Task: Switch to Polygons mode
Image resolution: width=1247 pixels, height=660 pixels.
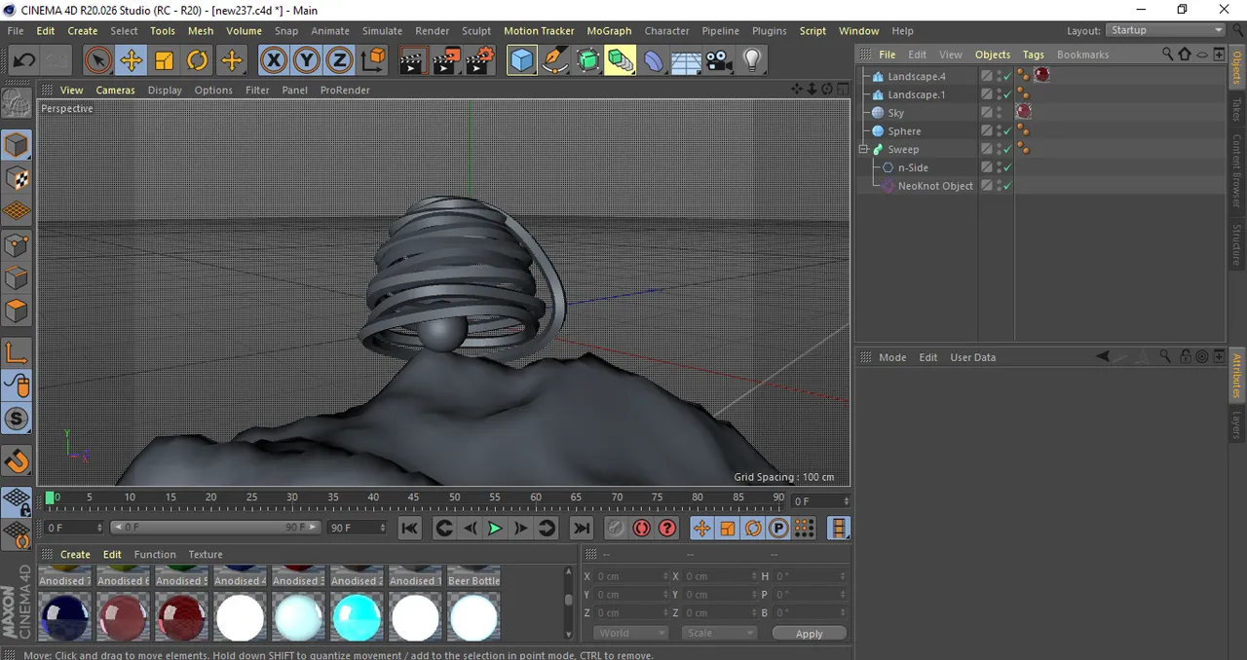Action: (17, 312)
